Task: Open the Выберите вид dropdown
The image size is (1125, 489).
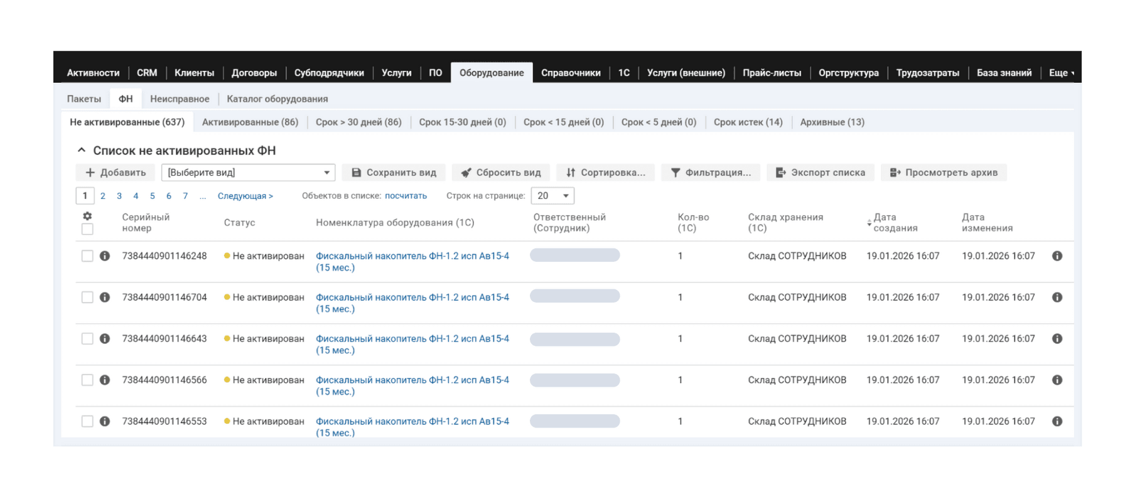Action: pos(248,173)
